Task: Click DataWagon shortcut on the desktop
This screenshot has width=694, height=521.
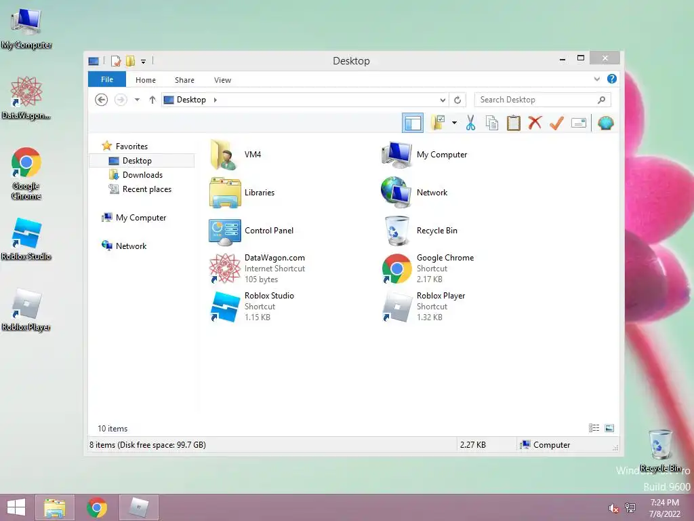Action: click(x=26, y=98)
